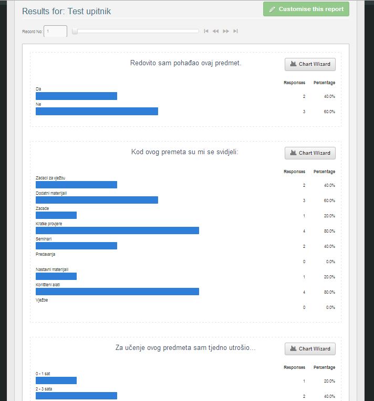
Task: Click the pencil icon on Customise button
Action: [x=272, y=9]
